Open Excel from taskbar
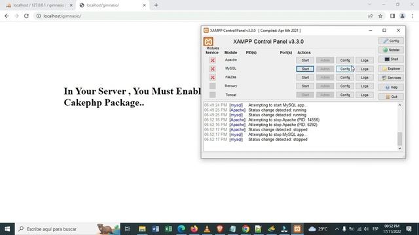This screenshot has height=235, width=419. coord(168,229)
